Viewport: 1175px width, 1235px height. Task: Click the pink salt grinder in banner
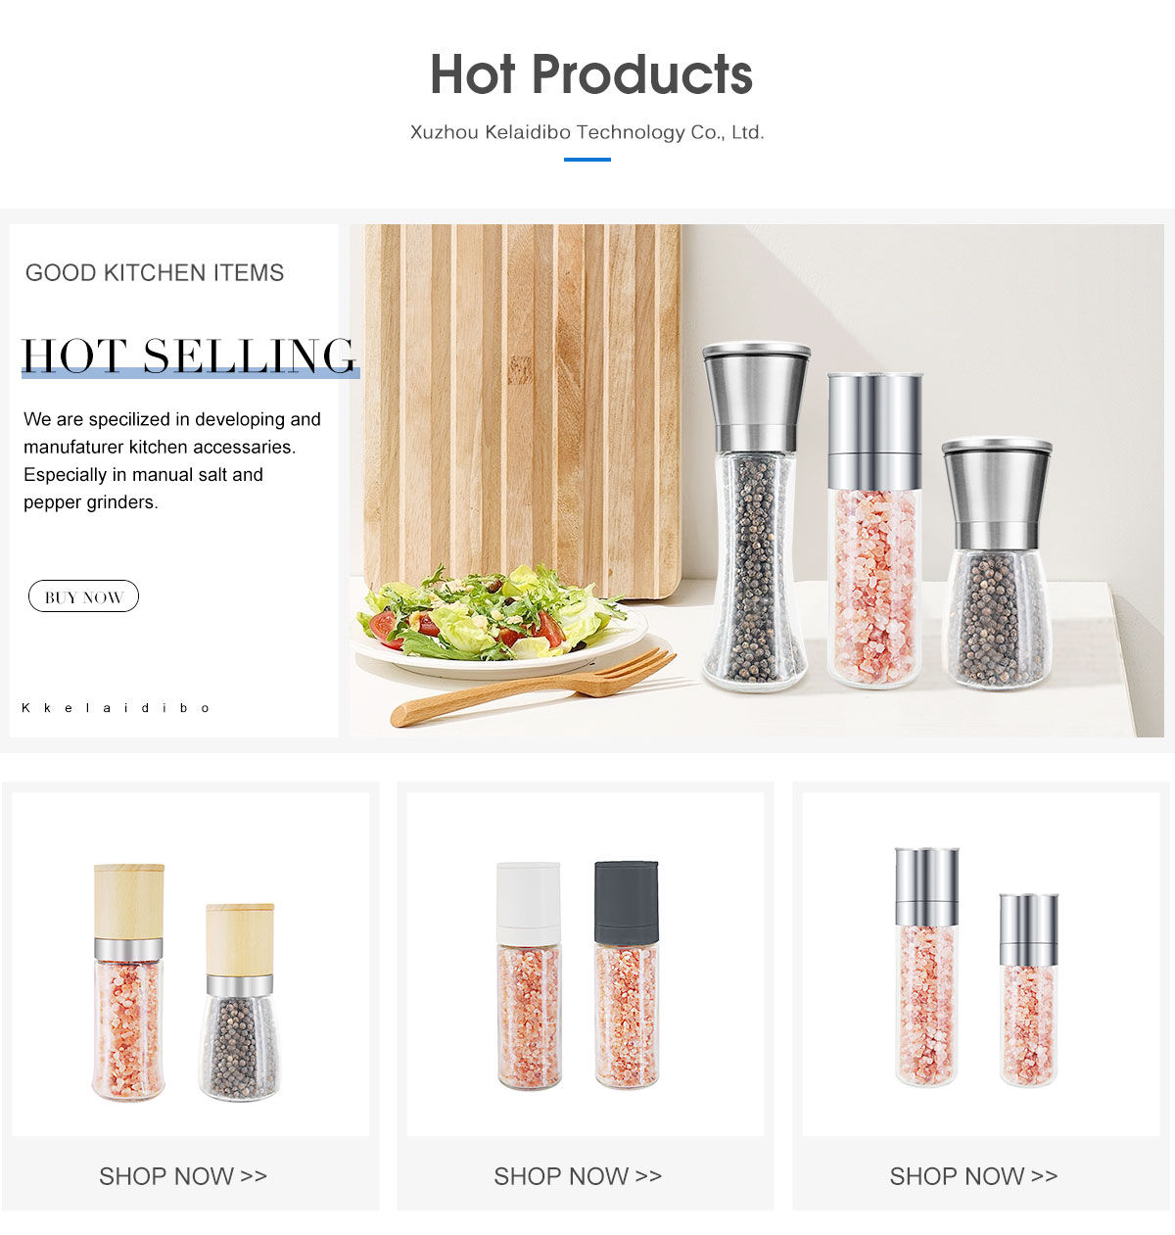[x=874, y=529]
